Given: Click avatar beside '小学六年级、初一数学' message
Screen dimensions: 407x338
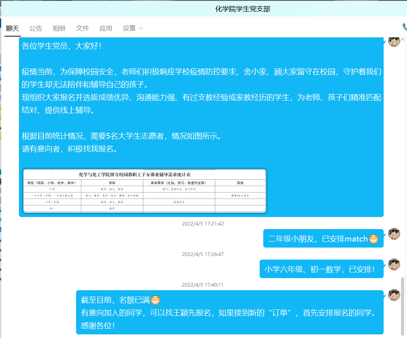Looking at the screenshot, I should tap(394, 264).
